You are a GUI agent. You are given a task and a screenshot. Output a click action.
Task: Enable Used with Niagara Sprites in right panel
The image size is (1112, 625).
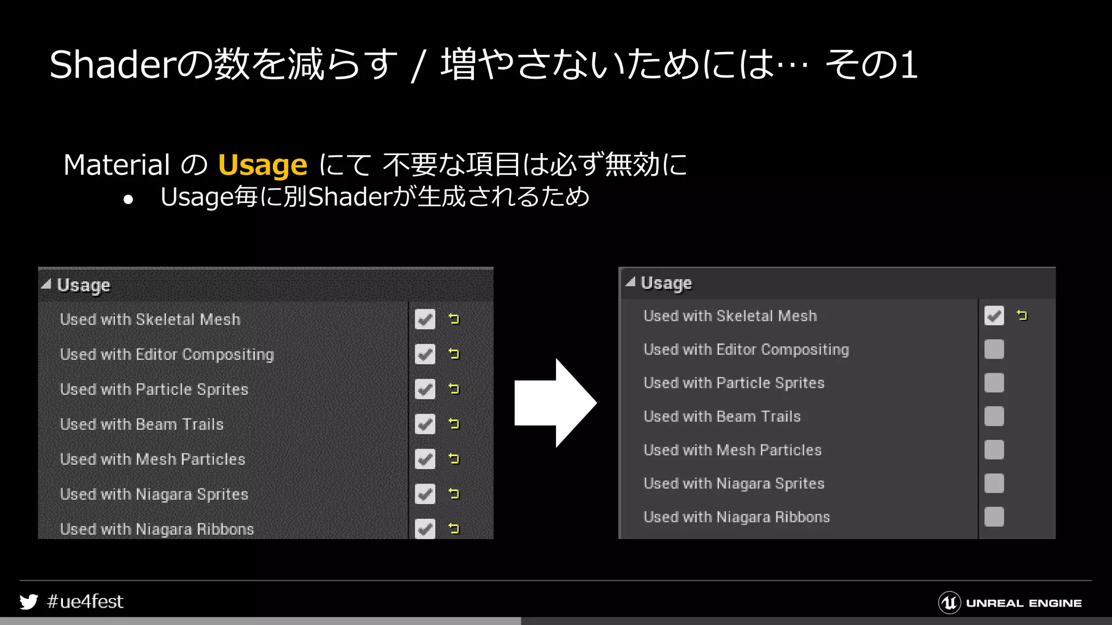click(x=994, y=483)
